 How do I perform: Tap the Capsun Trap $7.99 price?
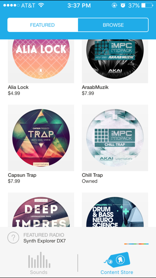(14, 181)
